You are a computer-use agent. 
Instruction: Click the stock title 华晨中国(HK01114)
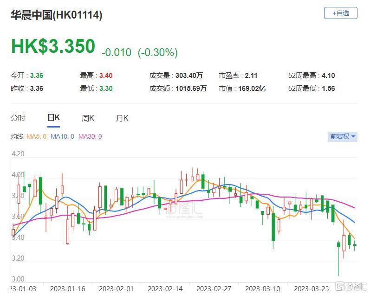click(56, 15)
